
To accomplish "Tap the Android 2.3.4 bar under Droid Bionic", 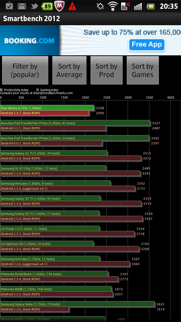I will coord(59,279).
